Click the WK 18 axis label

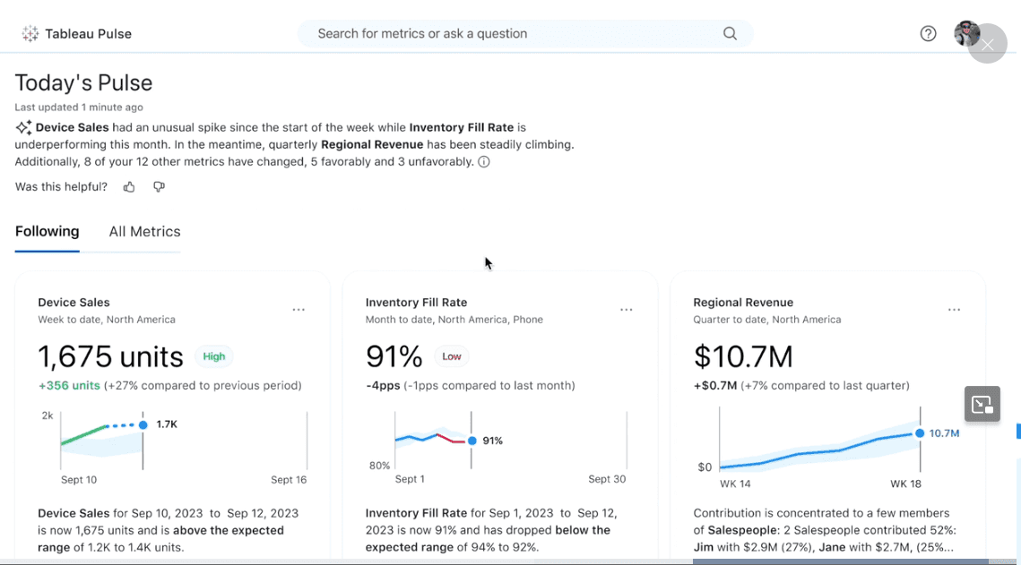click(x=905, y=484)
